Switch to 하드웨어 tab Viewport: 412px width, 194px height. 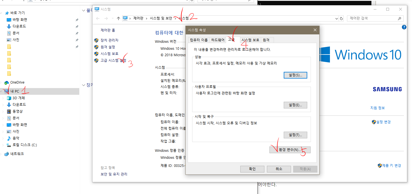tap(218, 40)
